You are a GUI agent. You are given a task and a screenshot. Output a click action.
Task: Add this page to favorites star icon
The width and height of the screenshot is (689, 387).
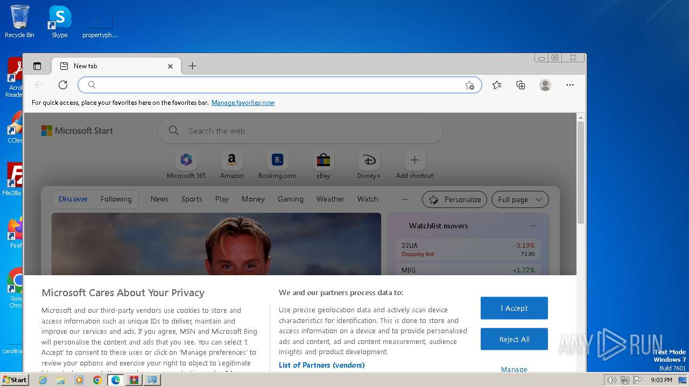click(x=469, y=85)
